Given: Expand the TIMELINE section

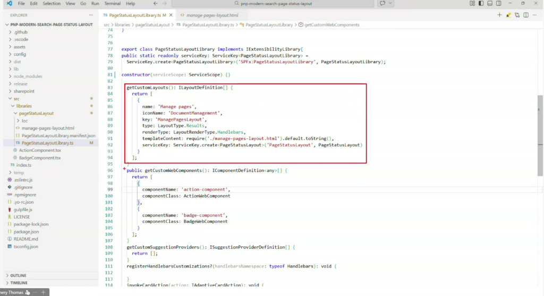Looking at the screenshot, I should 19,283.
